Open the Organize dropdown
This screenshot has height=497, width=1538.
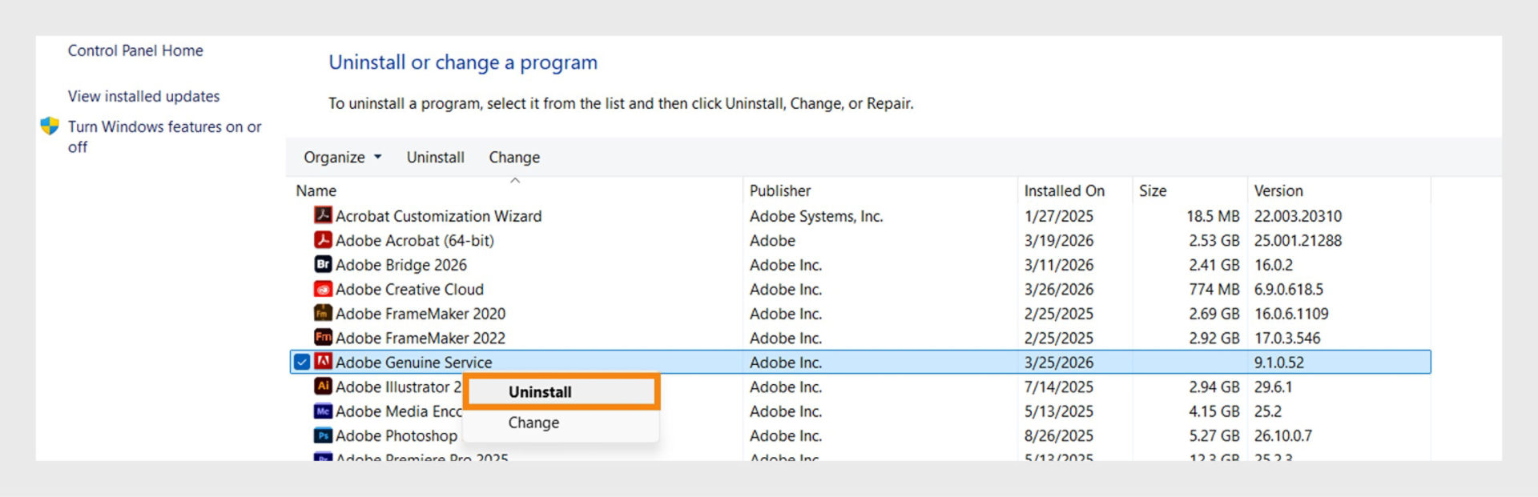click(342, 157)
